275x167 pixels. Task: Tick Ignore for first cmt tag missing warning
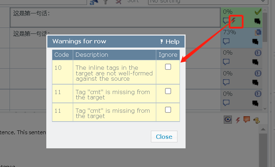point(168,91)
